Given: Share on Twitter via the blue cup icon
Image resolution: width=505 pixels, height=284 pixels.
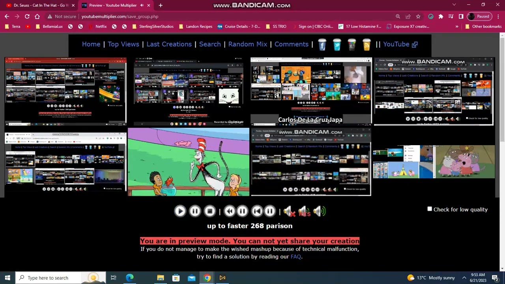Looking at the screenshot, I should point(337,45).
